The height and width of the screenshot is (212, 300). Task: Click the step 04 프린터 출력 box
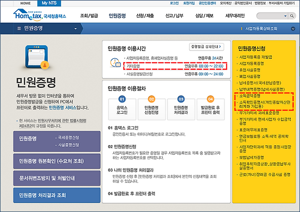point(210,106)
